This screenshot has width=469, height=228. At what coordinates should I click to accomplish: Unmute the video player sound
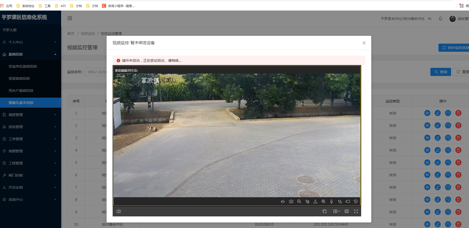[283, 202]
